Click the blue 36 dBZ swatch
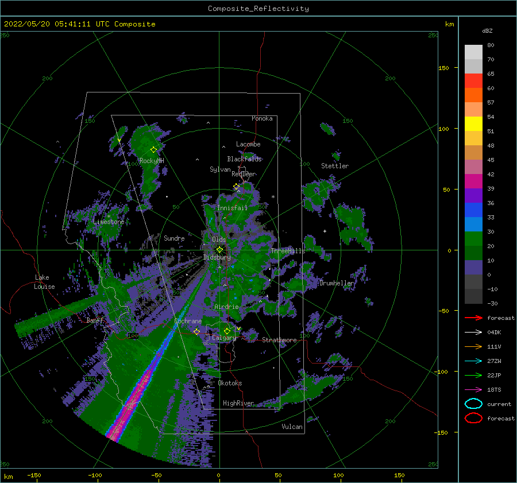 (473, 210)
